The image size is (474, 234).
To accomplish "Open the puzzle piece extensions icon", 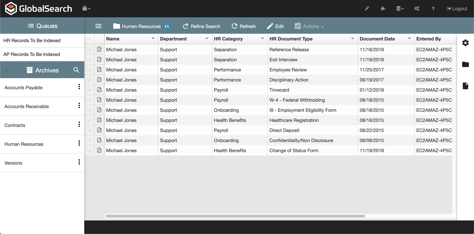I will point(383,8).
